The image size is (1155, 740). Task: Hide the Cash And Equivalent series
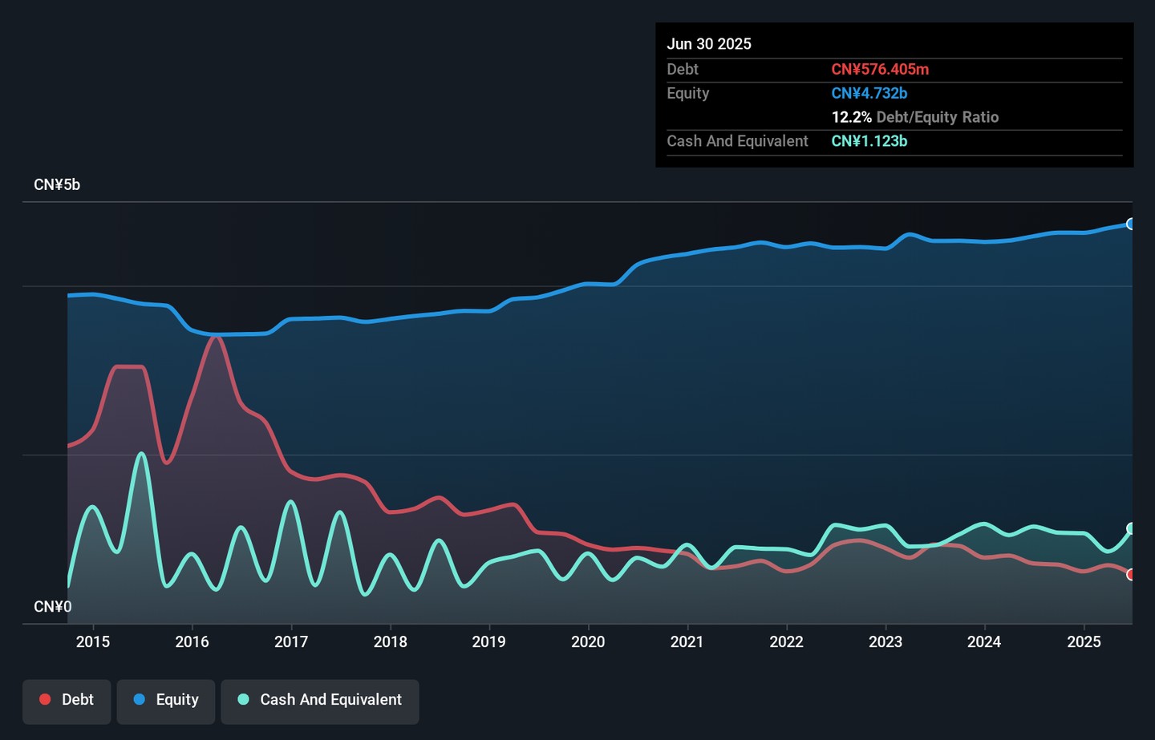click(x=320, y=700)
